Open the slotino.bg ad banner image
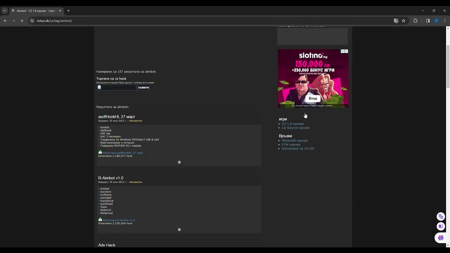Screen dimensions: 450x253 [313, 78]
